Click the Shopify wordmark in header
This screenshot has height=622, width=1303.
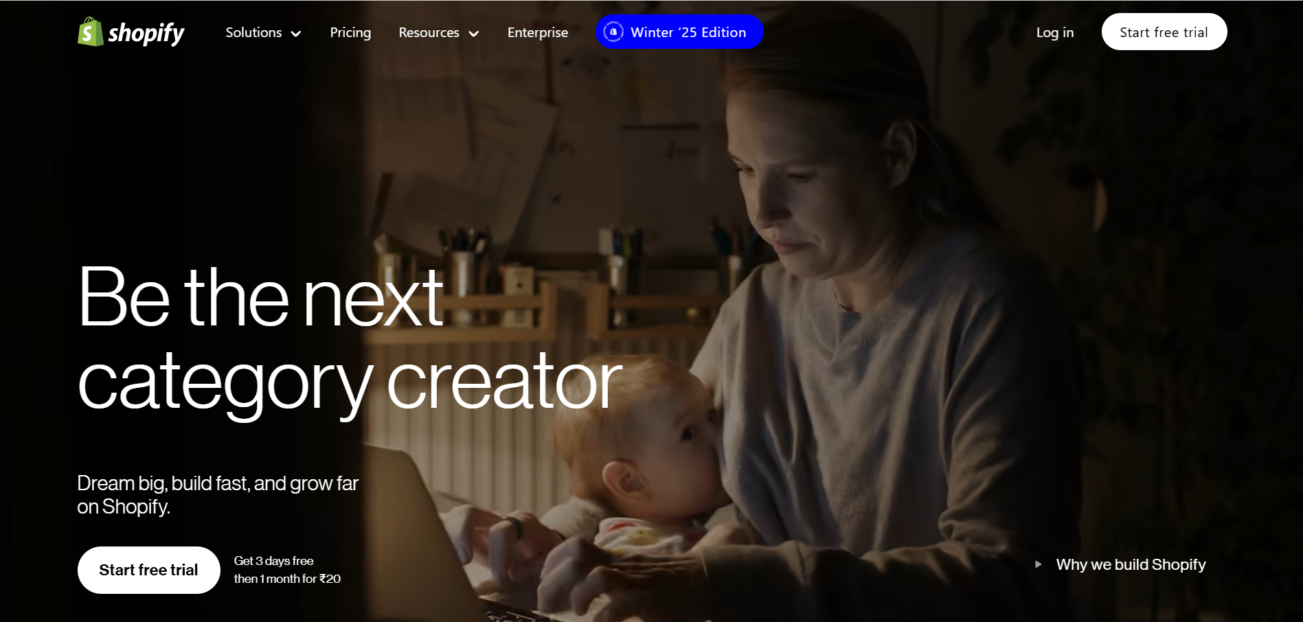[146, 33]
